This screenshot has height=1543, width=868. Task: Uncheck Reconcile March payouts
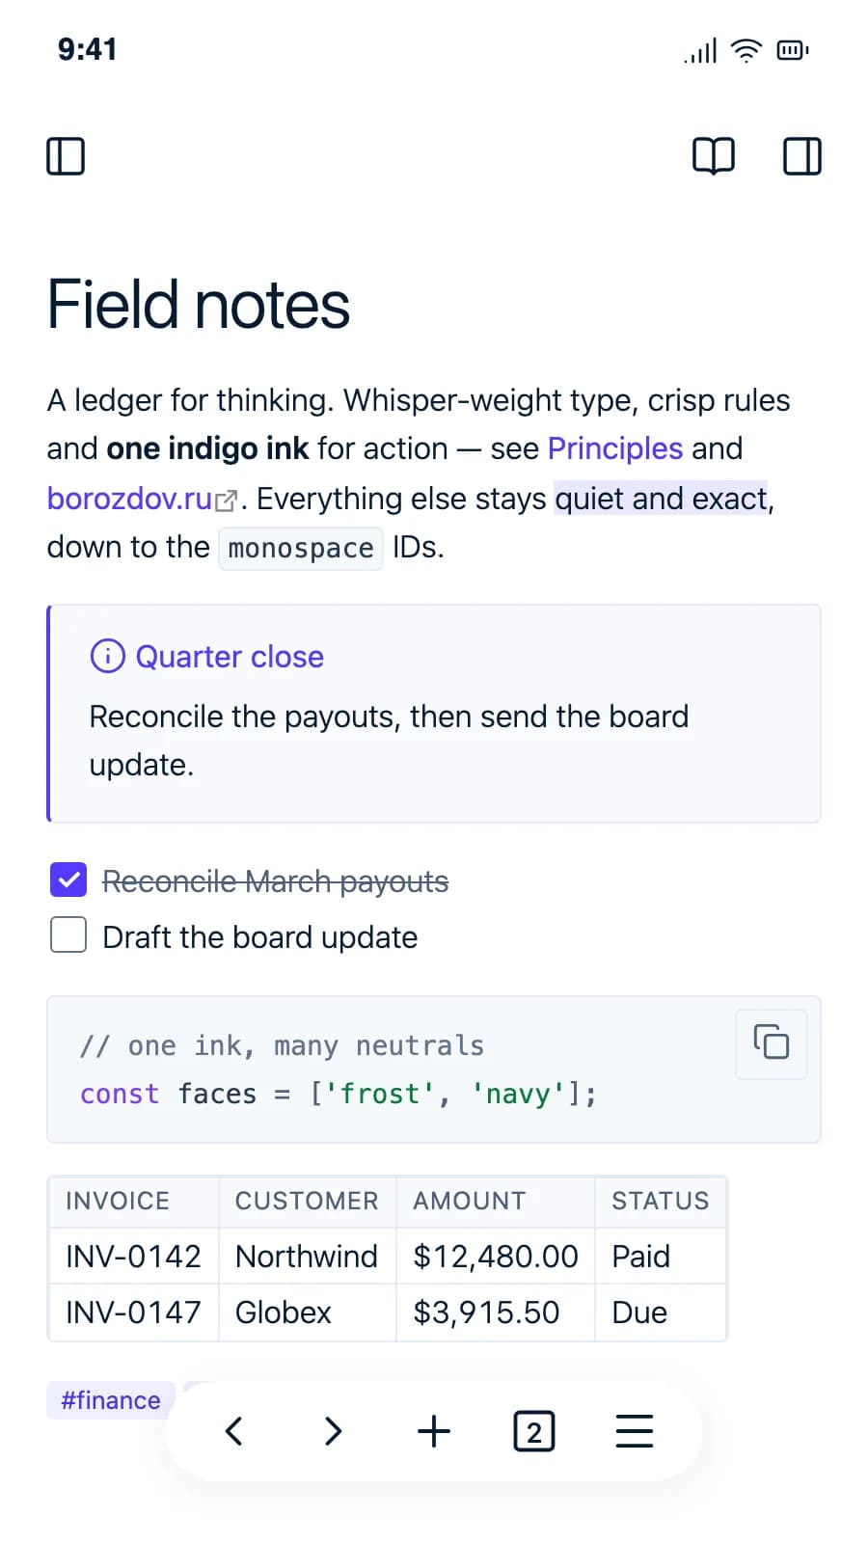pyautogui.click(x=68, y=880)
